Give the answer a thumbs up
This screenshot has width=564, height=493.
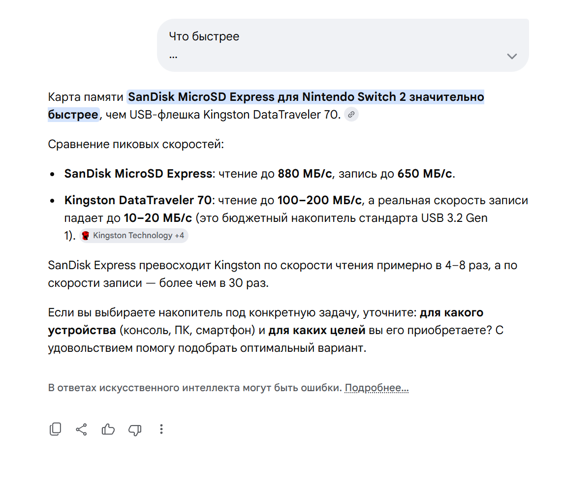[108, 429]
